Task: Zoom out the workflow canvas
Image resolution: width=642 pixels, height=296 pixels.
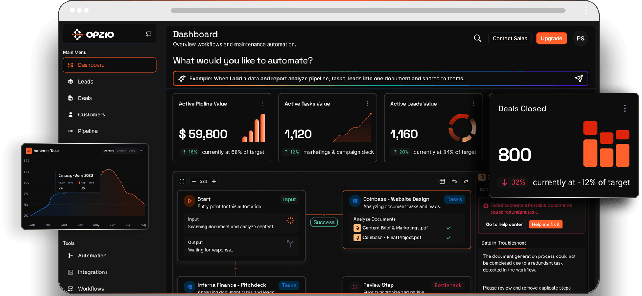Action: (x=194, y=181)
